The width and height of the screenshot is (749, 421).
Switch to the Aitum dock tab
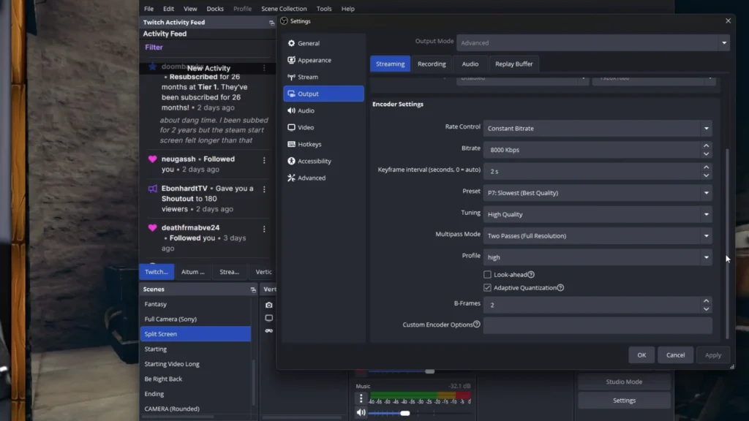point(193,272)
